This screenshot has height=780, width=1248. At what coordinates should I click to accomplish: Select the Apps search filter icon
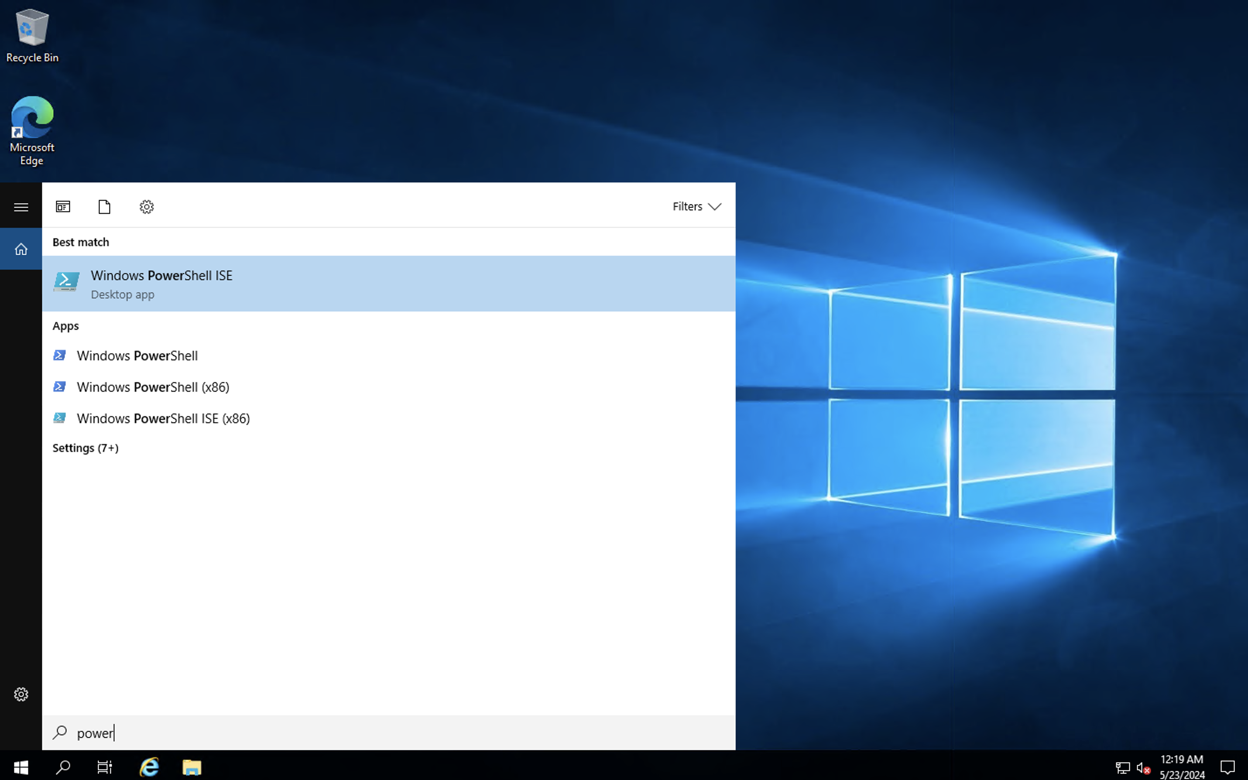[x=63, y=206]
